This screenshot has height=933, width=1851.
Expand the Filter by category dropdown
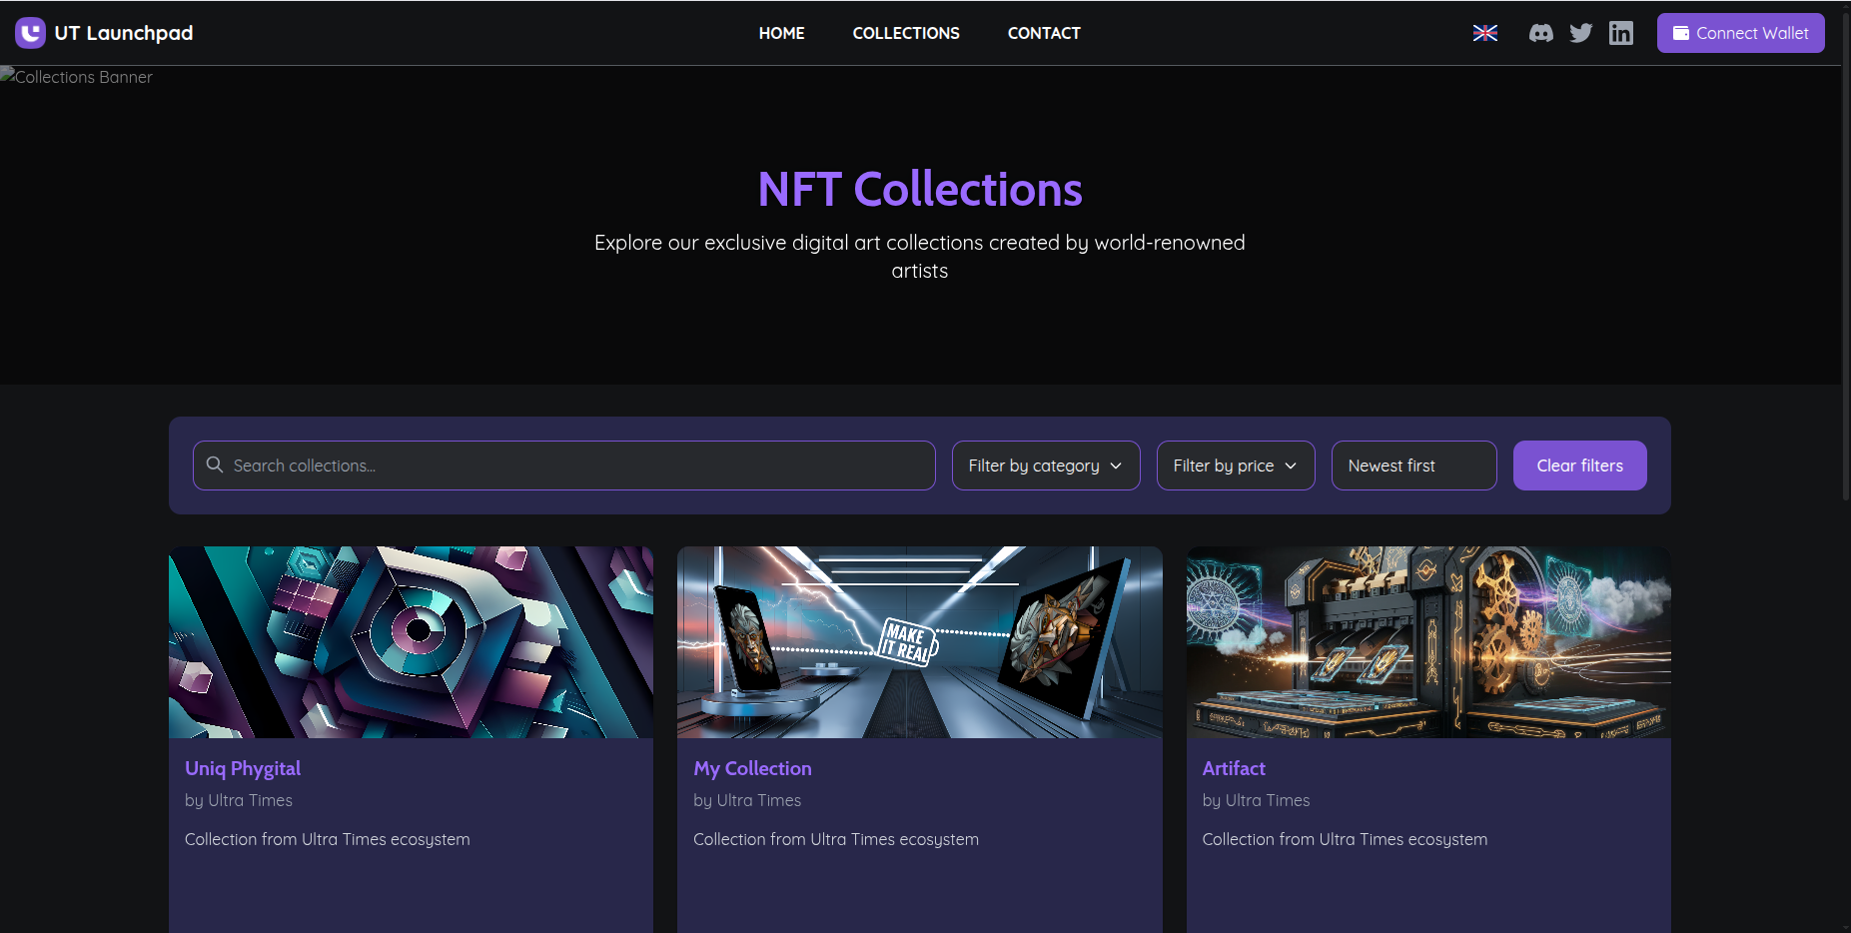pos(1045,466)
